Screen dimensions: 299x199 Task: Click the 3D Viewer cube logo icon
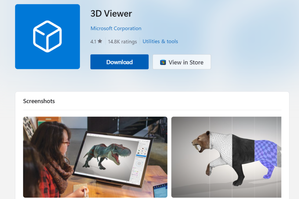(x=47, y=36)
